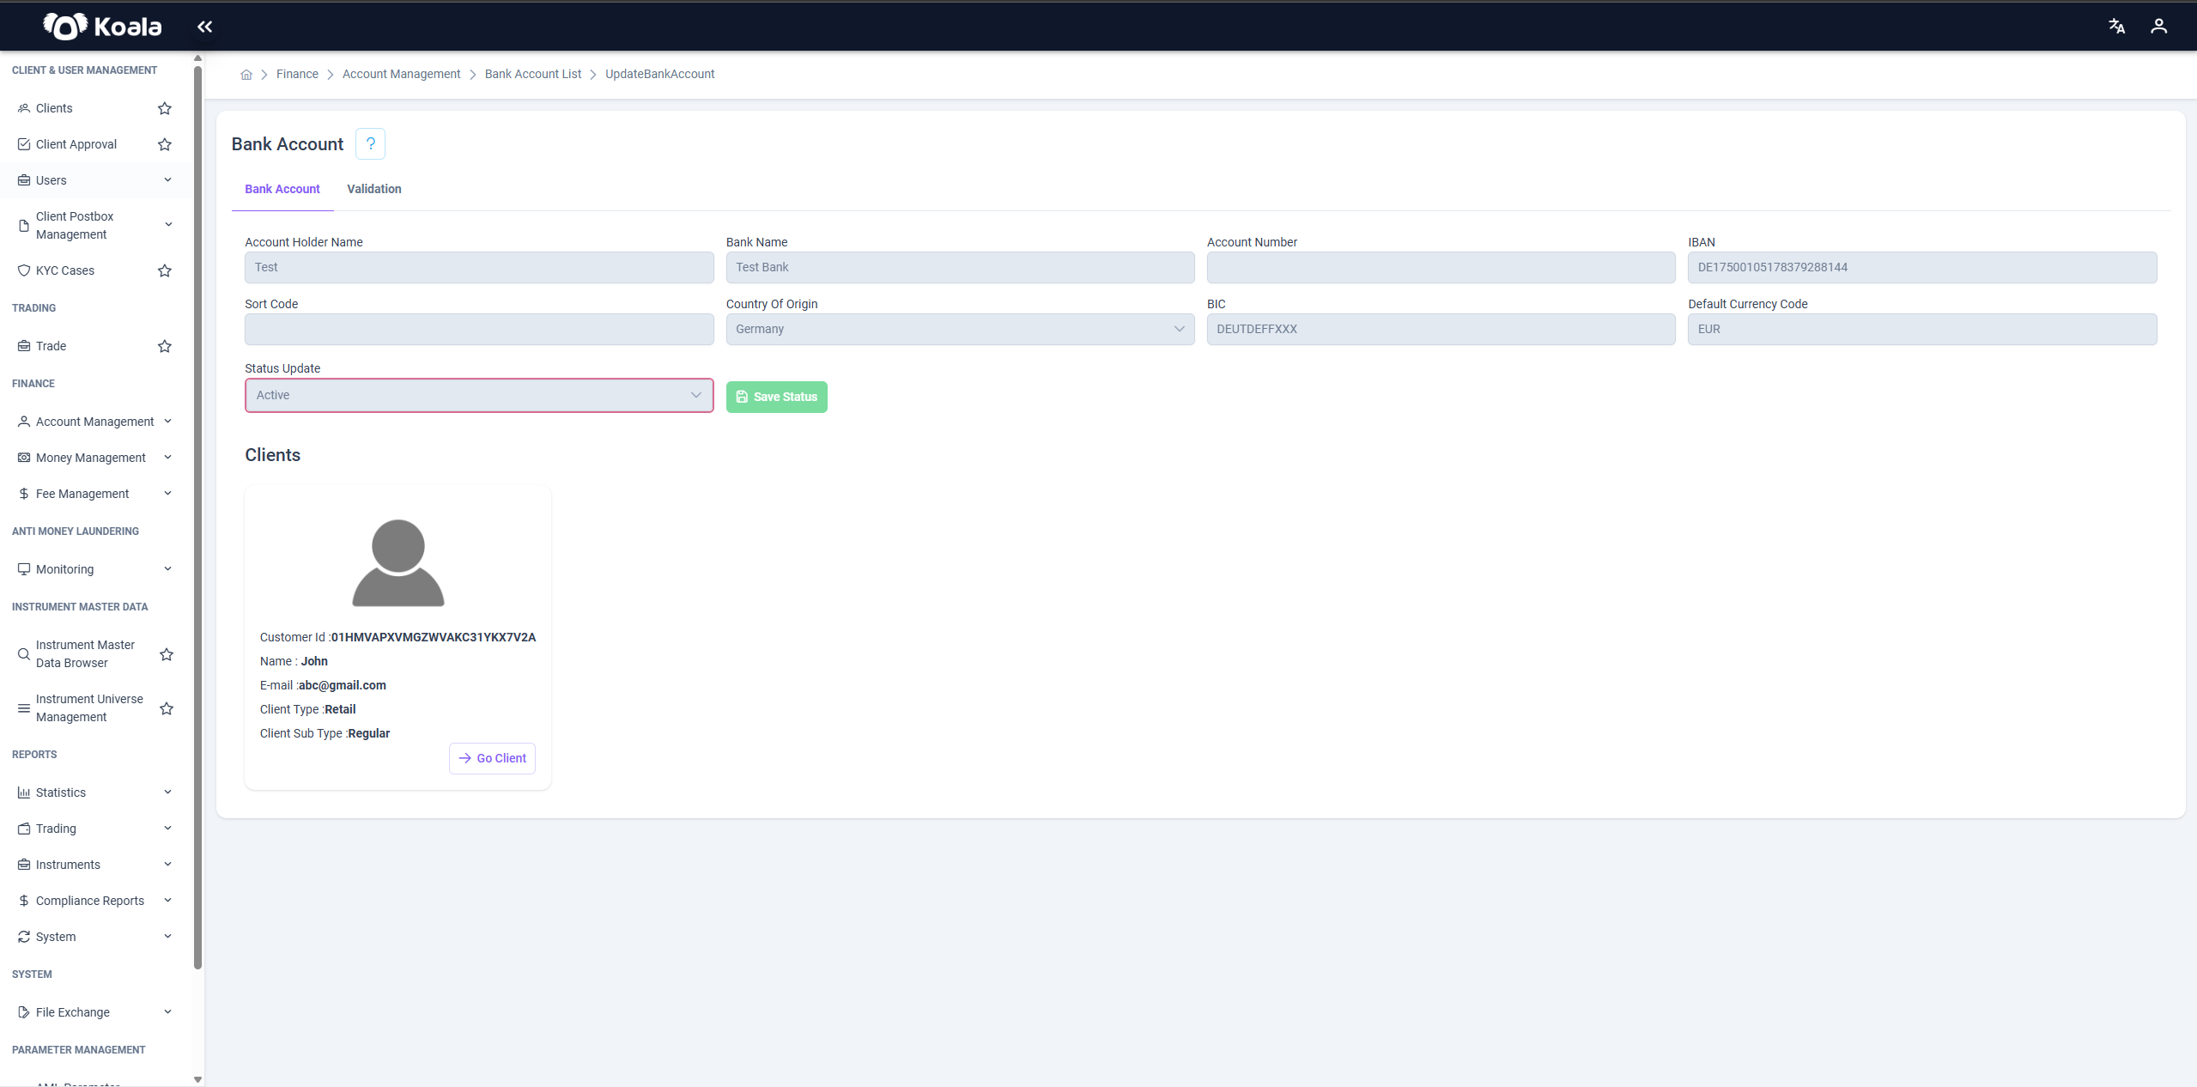Open Country Of Origin dropdown
The width and height of the screenshot is (2197, 1087).
click(960, 329)
